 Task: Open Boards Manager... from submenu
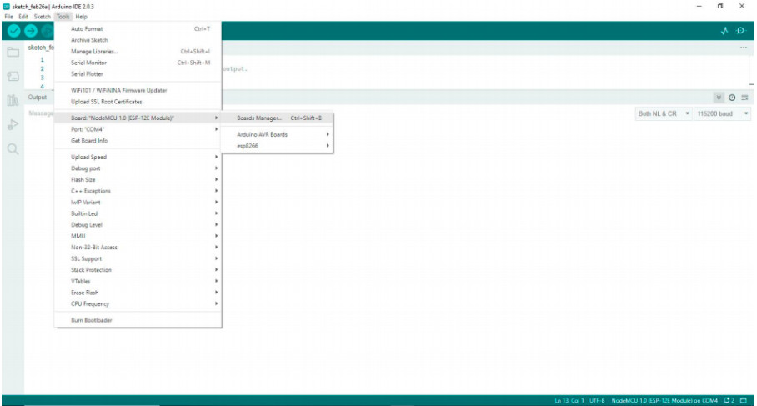(x=278, y=118)
